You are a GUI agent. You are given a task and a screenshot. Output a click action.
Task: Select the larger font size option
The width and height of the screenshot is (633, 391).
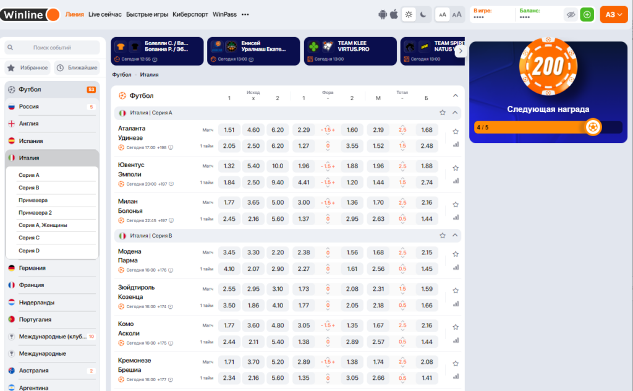[x=457, y=15]
